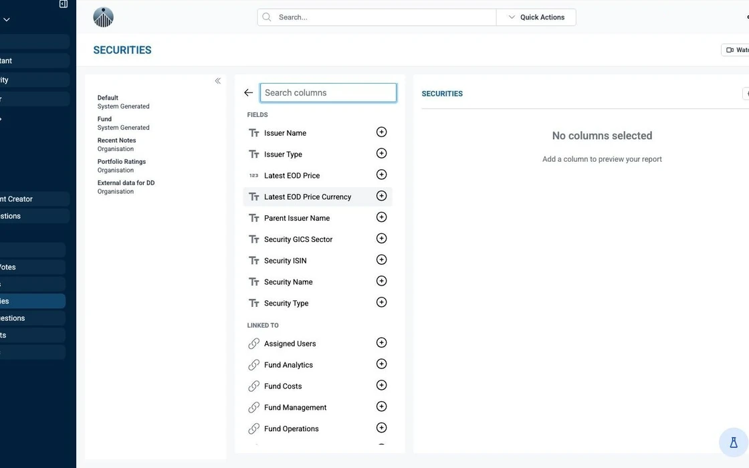Open the sidebar item ending 'tant'

[x=33, y=61]
